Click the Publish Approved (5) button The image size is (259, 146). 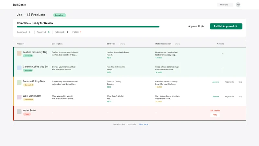(226, 26)
